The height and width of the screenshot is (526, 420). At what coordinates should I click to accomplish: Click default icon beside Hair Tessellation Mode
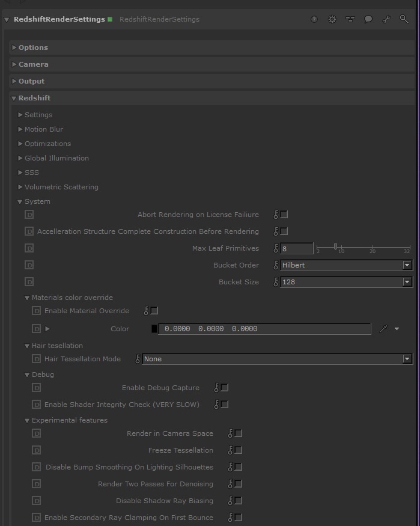coord(36,359)
